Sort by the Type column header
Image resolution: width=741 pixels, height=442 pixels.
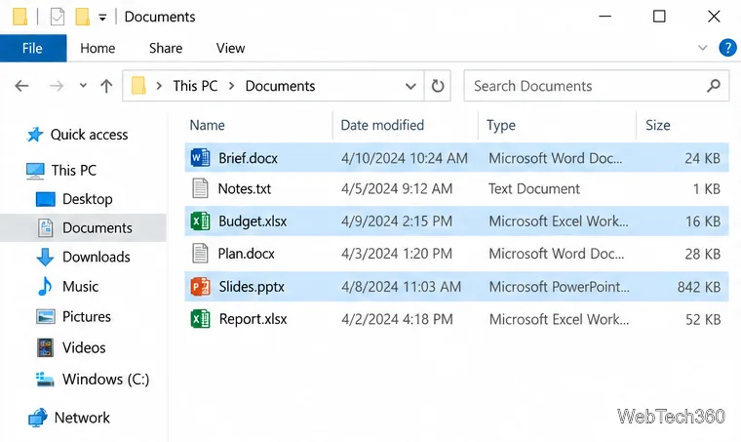pyautogui.click(x=501, y=125)
